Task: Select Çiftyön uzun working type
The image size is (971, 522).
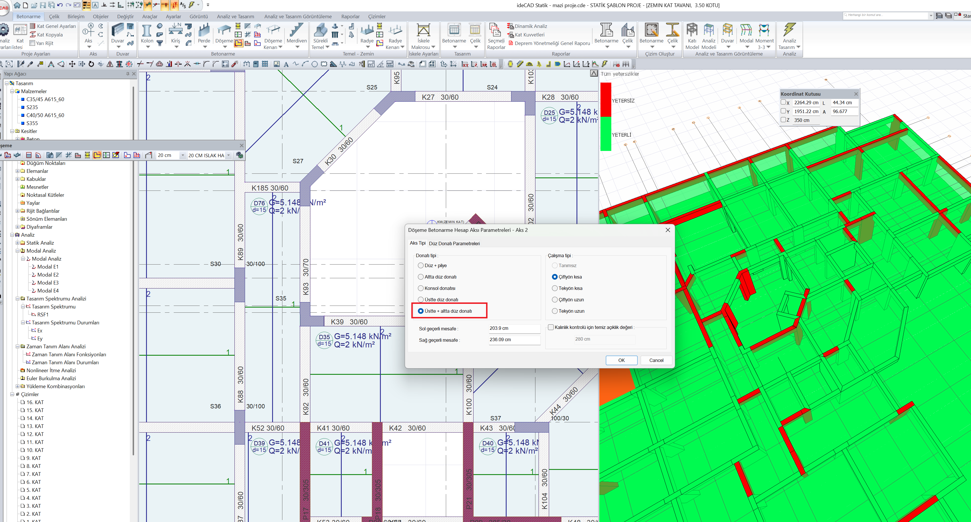Action: 555,300
